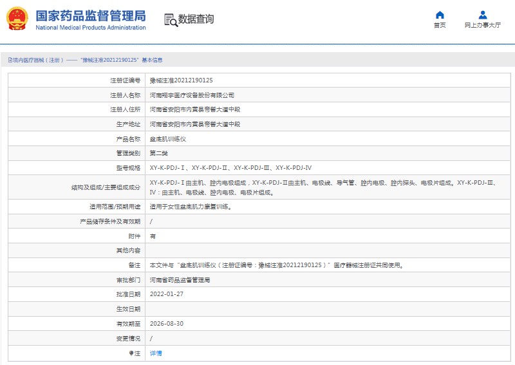Click 产品名称 field label
Image resolution: width=515 pixels, height=365 pixels.
(128, 139)
